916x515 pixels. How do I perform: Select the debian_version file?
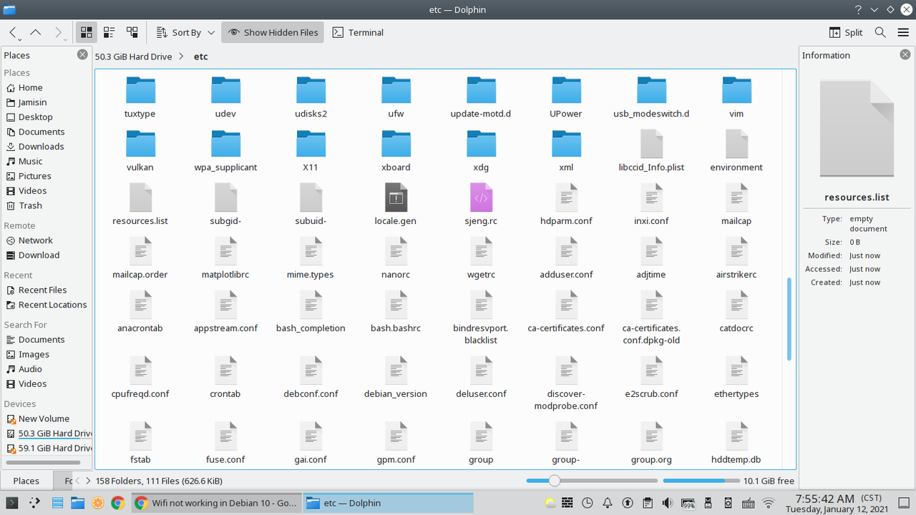396,378
